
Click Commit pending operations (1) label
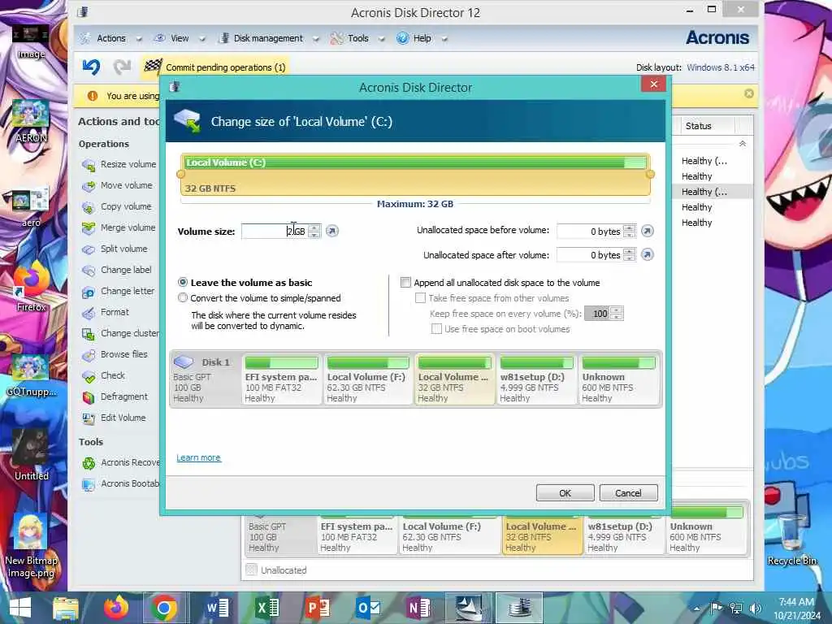click(226, 67)
